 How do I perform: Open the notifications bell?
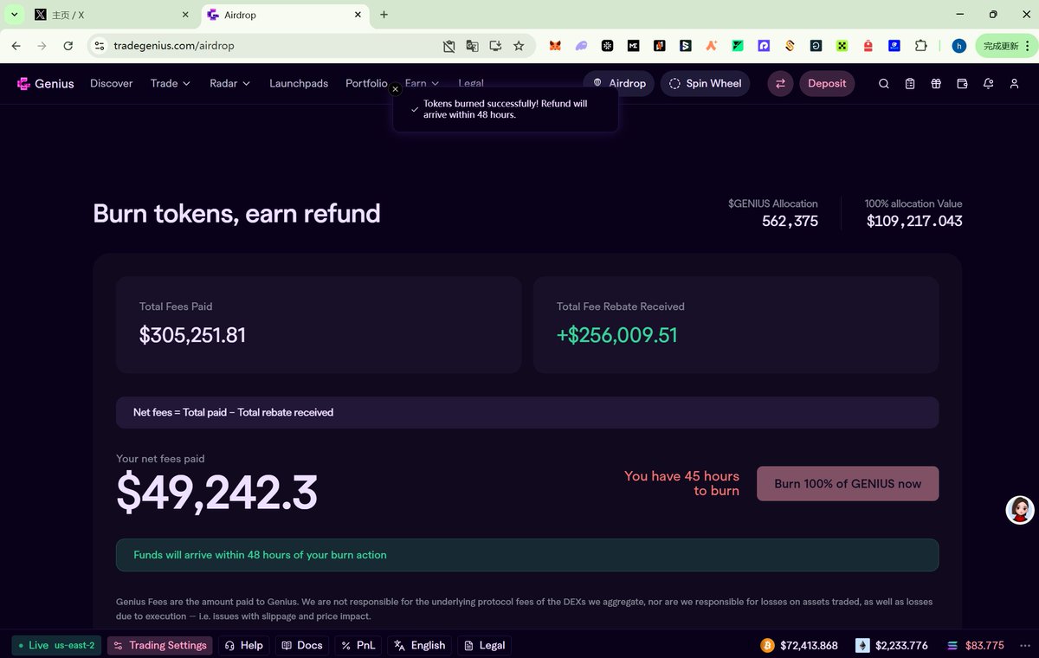pyautogui.click(x=988, y=84)
